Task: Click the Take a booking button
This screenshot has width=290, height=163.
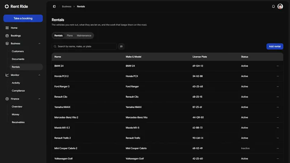Action: pyautogui.click(x=23, y=18)
